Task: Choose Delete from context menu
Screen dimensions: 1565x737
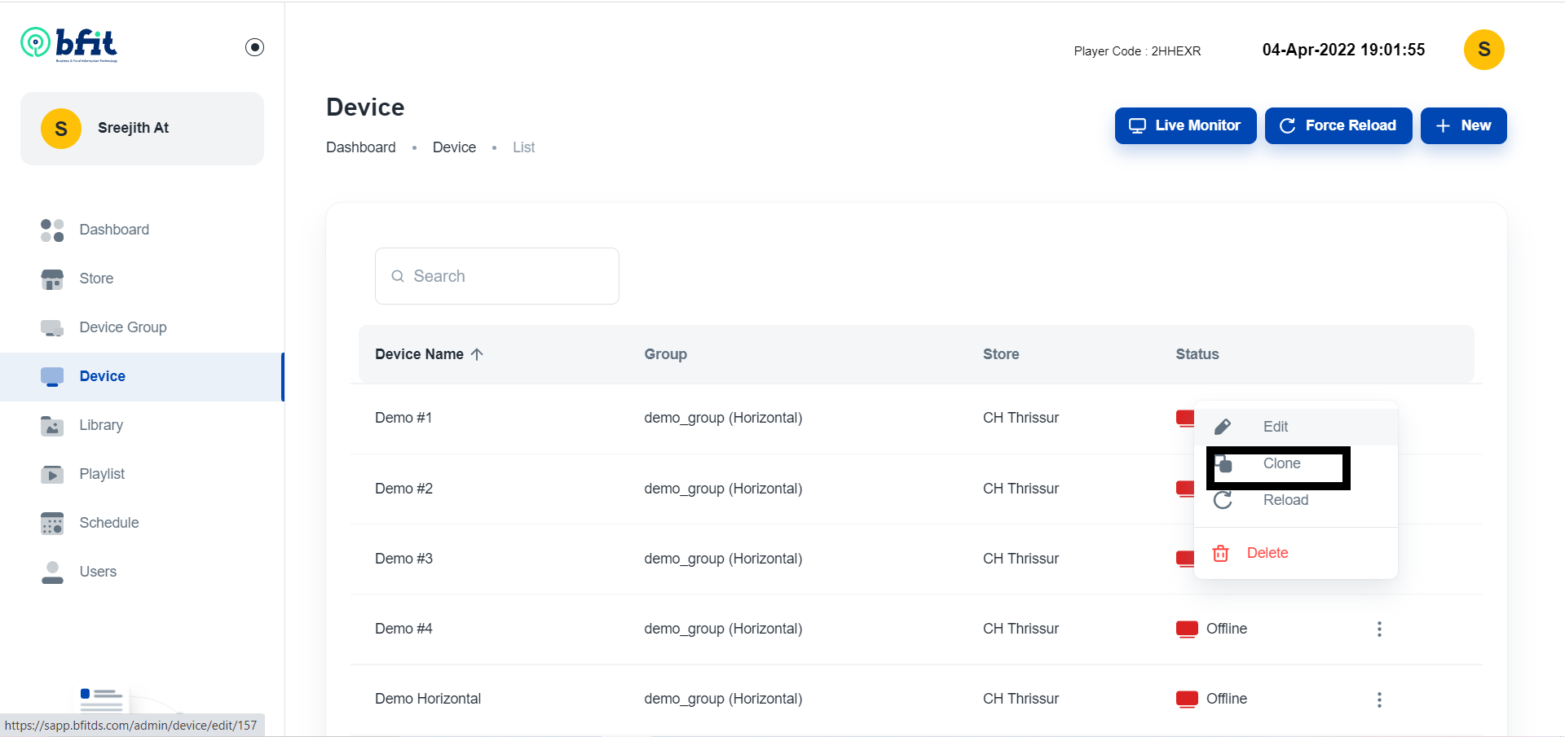Action: [x=1296, y=553]
